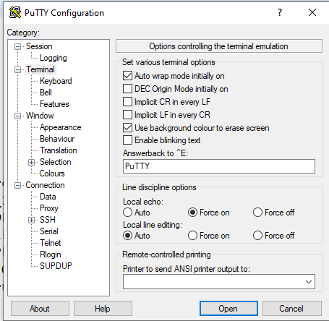The image size is (329, 321).
Task: Select the Connection category
Action: 45,185
